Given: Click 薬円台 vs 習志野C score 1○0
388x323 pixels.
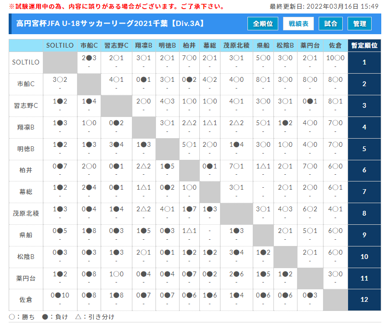Looking at the screenshot, I should (116, 274).
